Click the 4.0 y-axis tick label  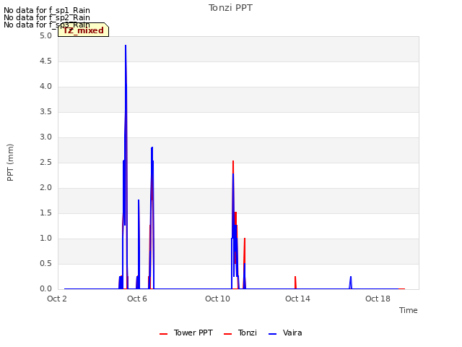coord(45,87)
